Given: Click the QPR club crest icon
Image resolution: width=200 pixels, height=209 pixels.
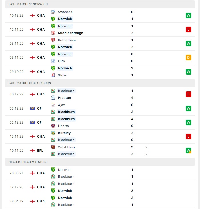Looking at the screenshot, I should click(53, 61).
